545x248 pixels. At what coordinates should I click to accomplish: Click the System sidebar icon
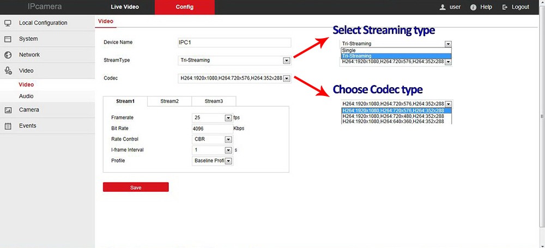[8, 39]
